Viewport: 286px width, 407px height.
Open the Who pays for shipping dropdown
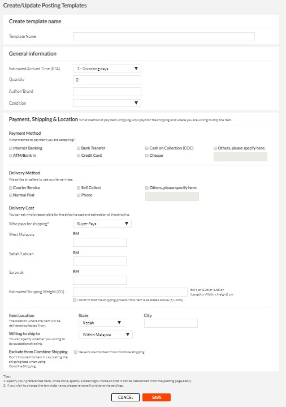(102, 224)
